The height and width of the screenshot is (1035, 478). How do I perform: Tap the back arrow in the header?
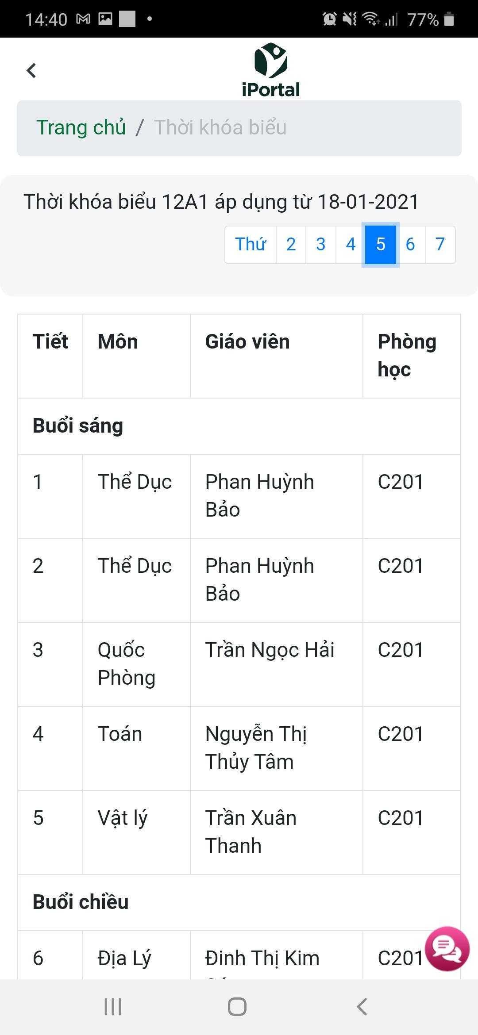pyautogui.click(x=31, y=70)
